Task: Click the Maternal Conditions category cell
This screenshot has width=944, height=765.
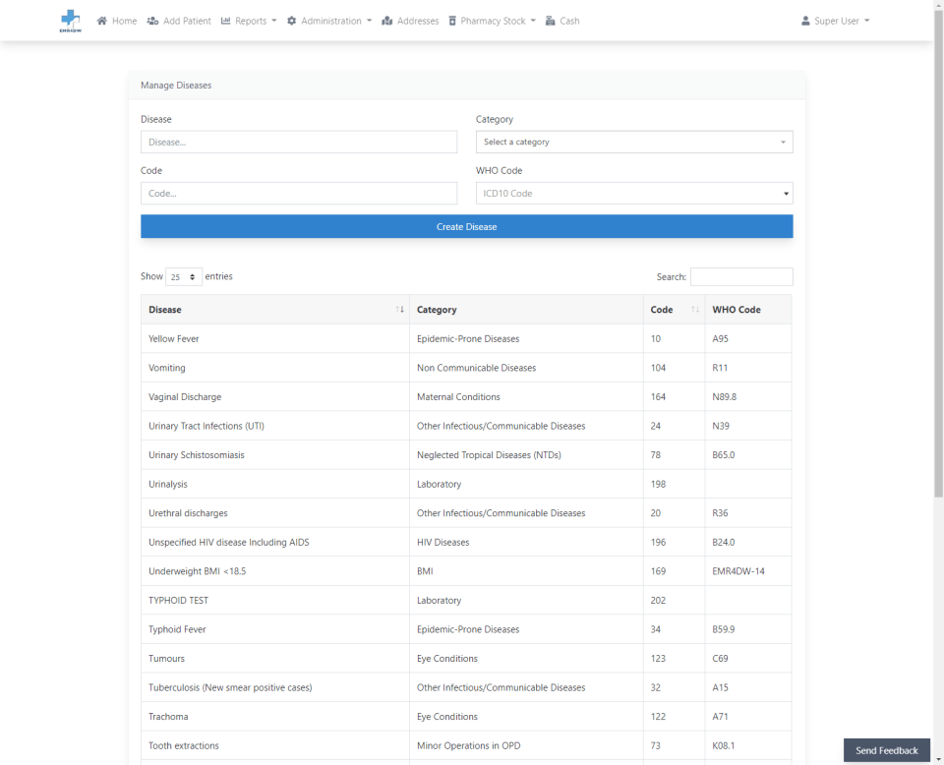Action: (525, 396)
